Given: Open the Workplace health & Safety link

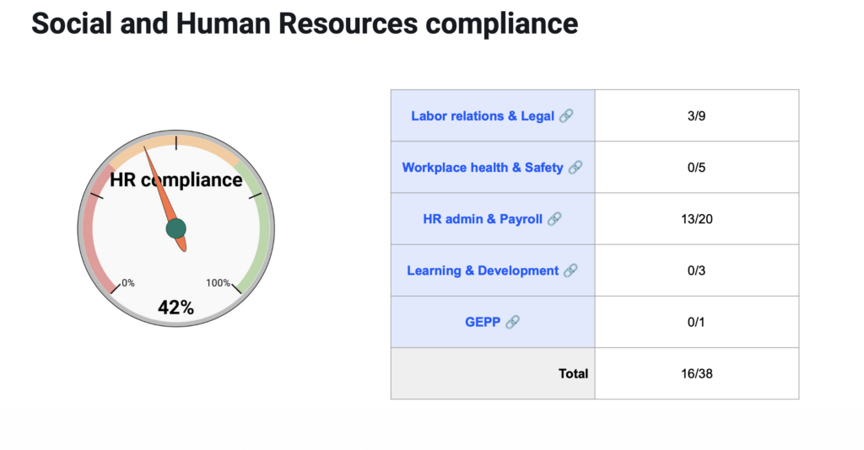Looking at the screenshot, I should point(482,168).
